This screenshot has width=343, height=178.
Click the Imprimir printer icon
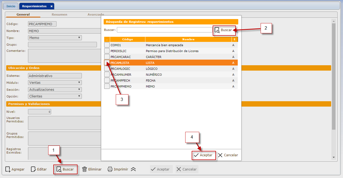point(110,169)
